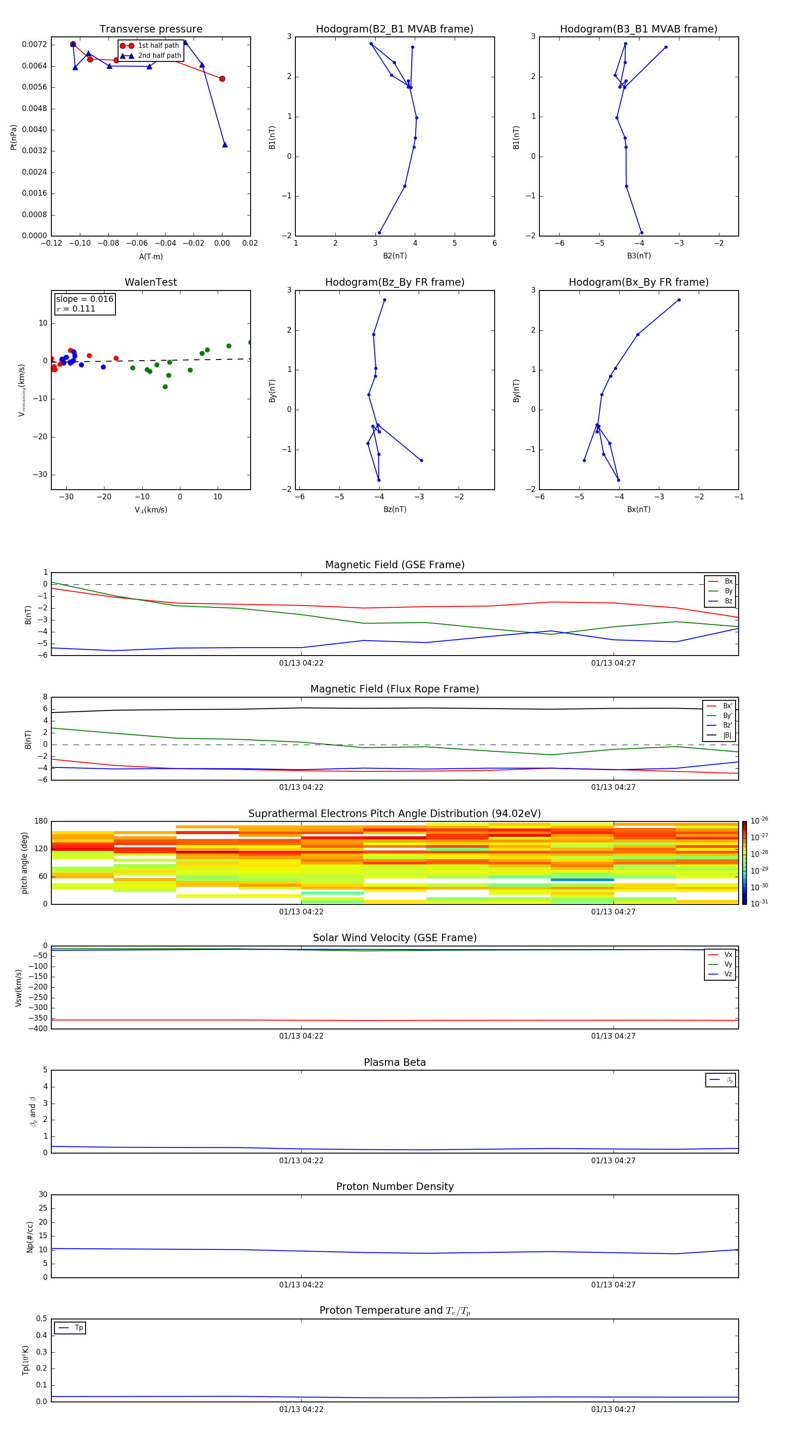Select "Bx'" in the Flux Rope legend
Viewport: 790px width, 1448px height.
pyautogui.click(x=720, y=706)
